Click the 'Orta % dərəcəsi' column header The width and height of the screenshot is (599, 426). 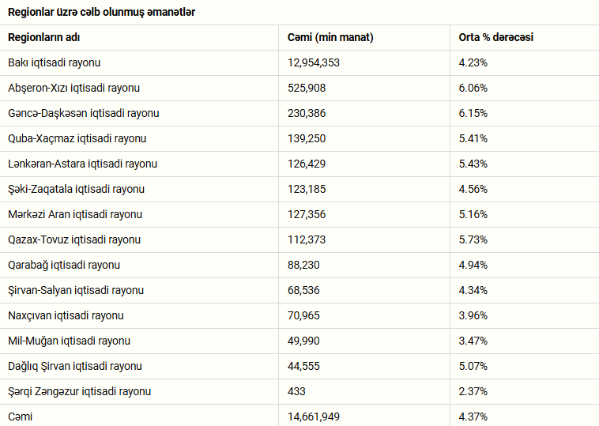pos(495,37)
